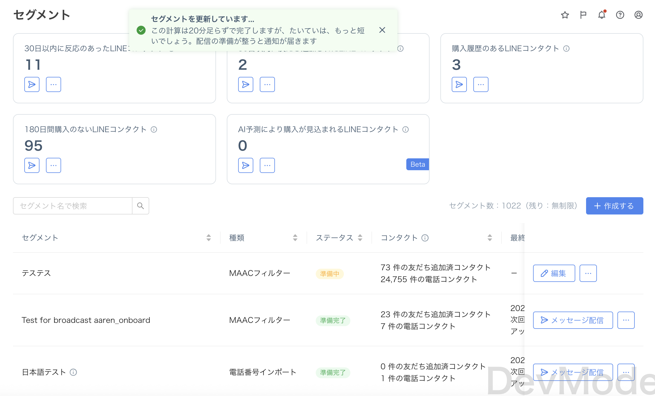This screenshot has width=655, height=396.
Task: Open more options for 日本語テスト row
Action: coord(626,372)
